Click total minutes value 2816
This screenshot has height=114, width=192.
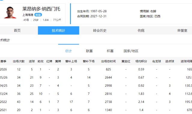[108, 94]
